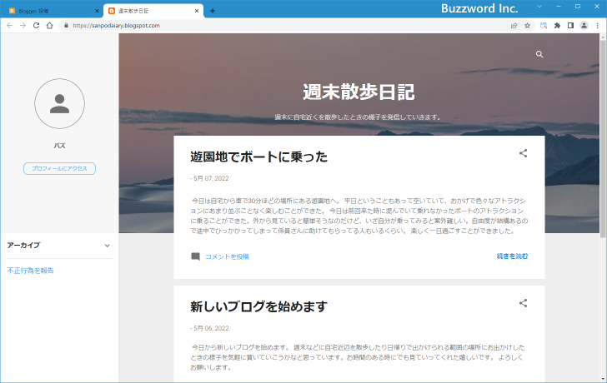Screen dimensions: 607x383
Task: Open post title 新しいブログを始めます
Action: point(259,307)
